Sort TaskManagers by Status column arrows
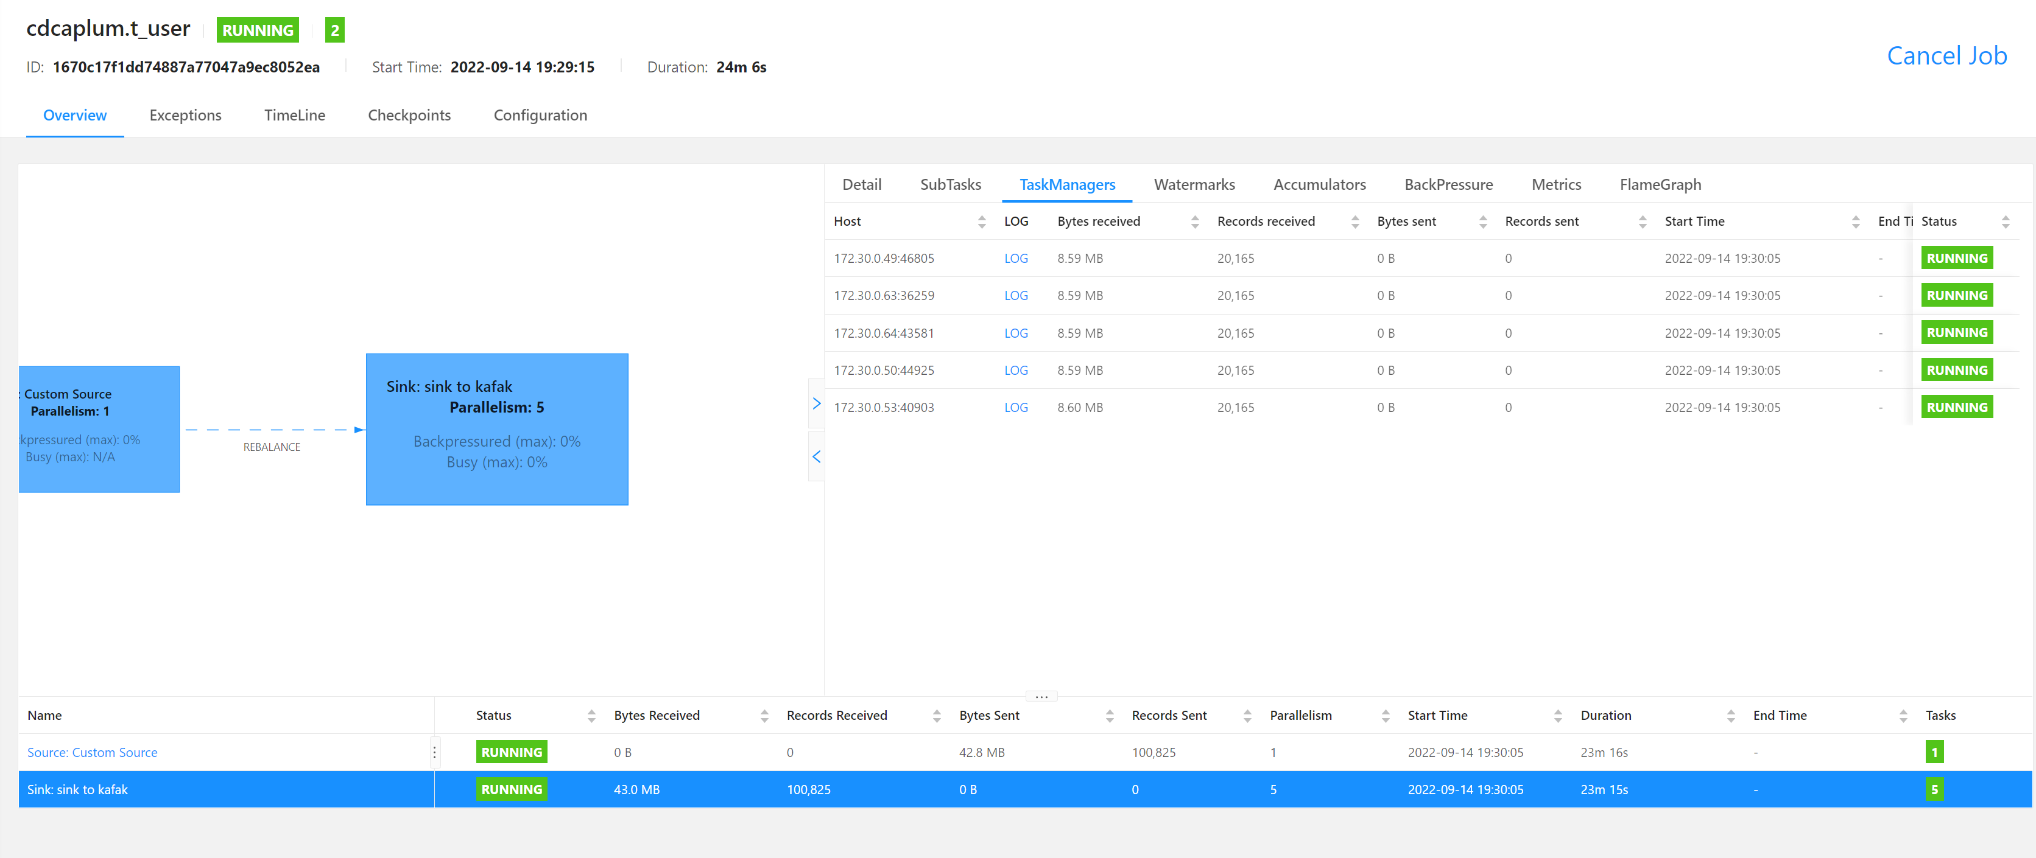Image resolution: width=2036 pixels, height=858 pixels. click(x=2005, y=222)
